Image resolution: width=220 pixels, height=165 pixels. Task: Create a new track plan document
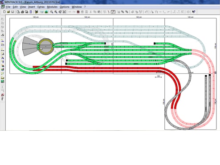4,12
